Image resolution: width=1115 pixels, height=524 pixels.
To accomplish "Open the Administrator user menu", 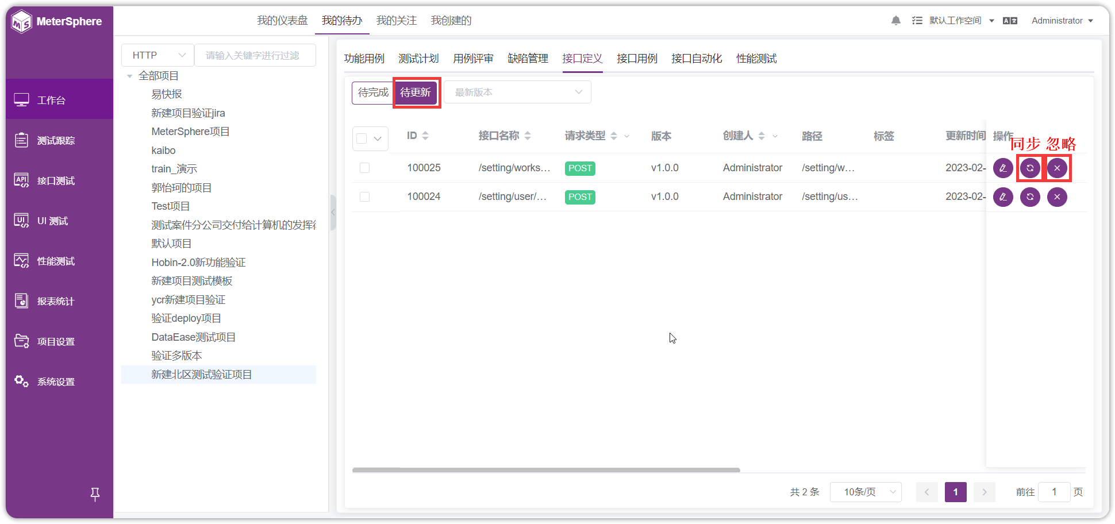I will pyautogui.click(x=1062, y=21).
